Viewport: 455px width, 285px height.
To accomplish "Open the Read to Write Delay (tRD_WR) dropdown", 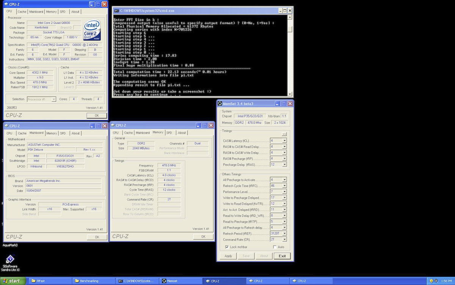I will [x=284, y=215].
